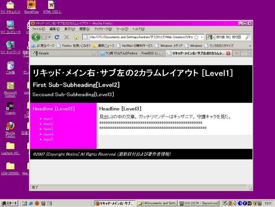The image size is (275, 207).
Task: Open the マイ コンピュータ desktop icon
Action: tap(10, 27)
